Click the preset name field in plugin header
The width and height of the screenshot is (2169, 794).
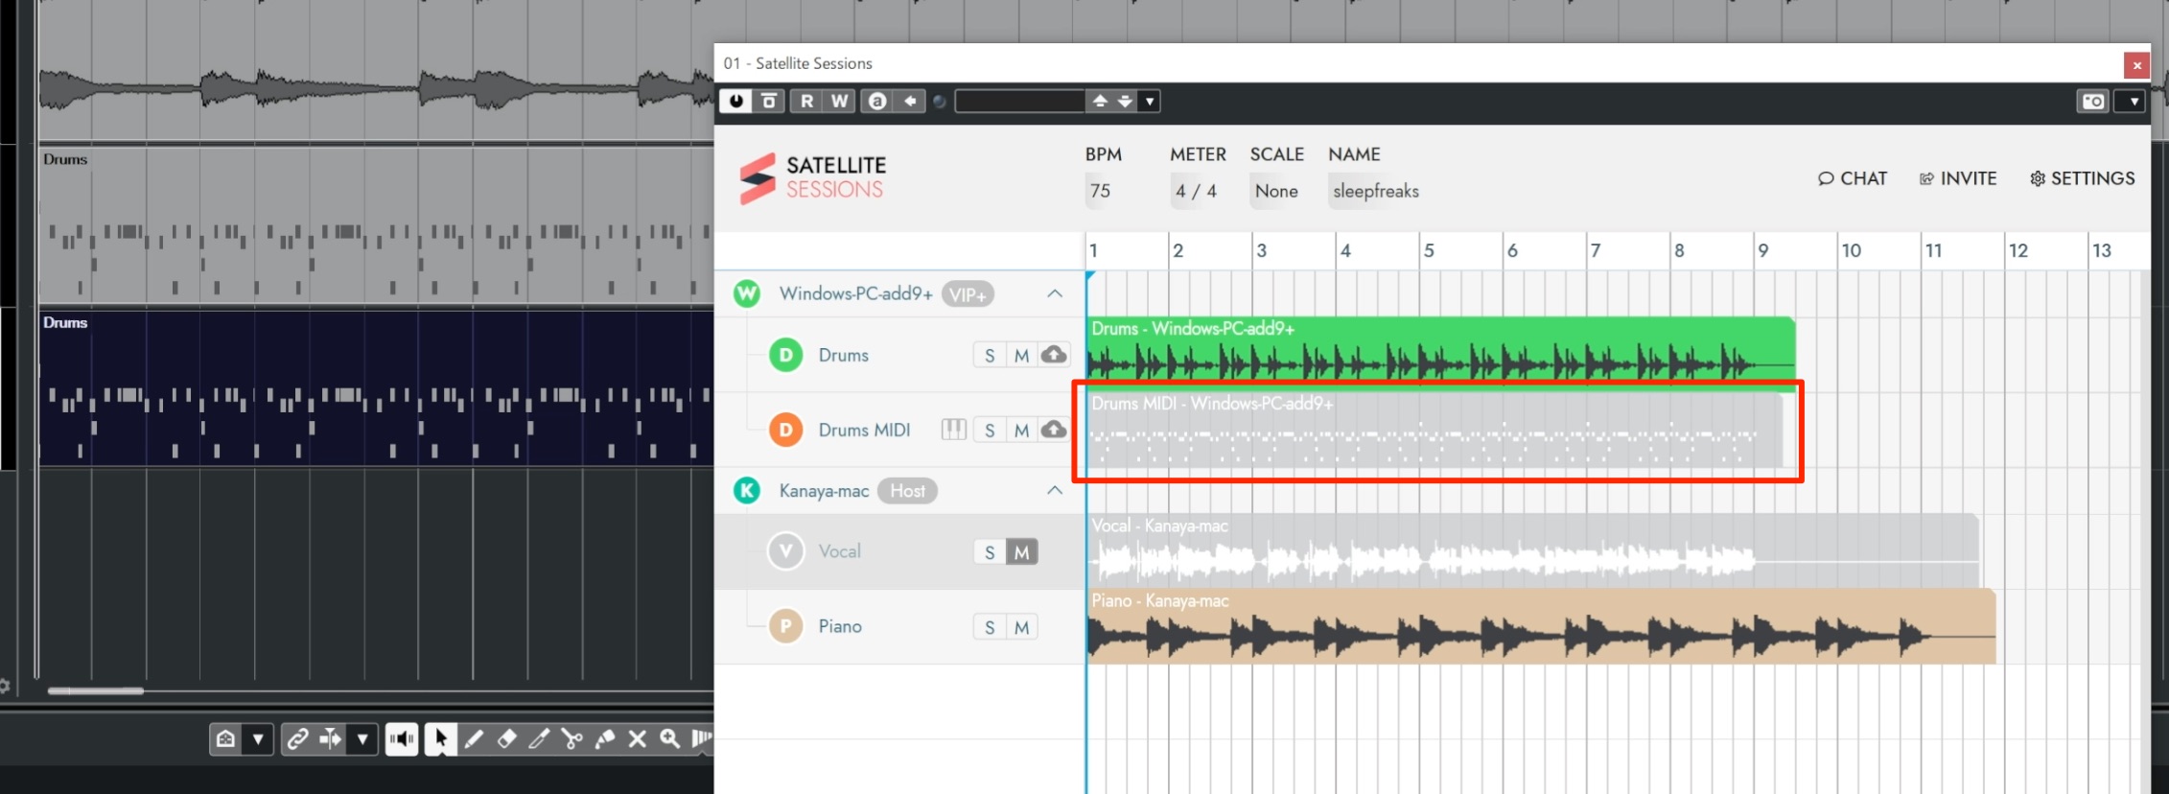pyautogui.click(x=1020, y=101)
